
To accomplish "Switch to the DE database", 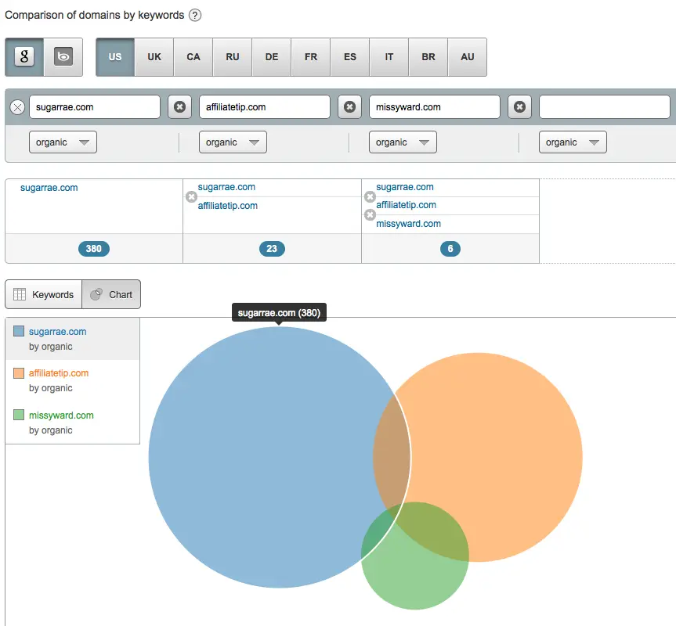I will pos(272,57).
